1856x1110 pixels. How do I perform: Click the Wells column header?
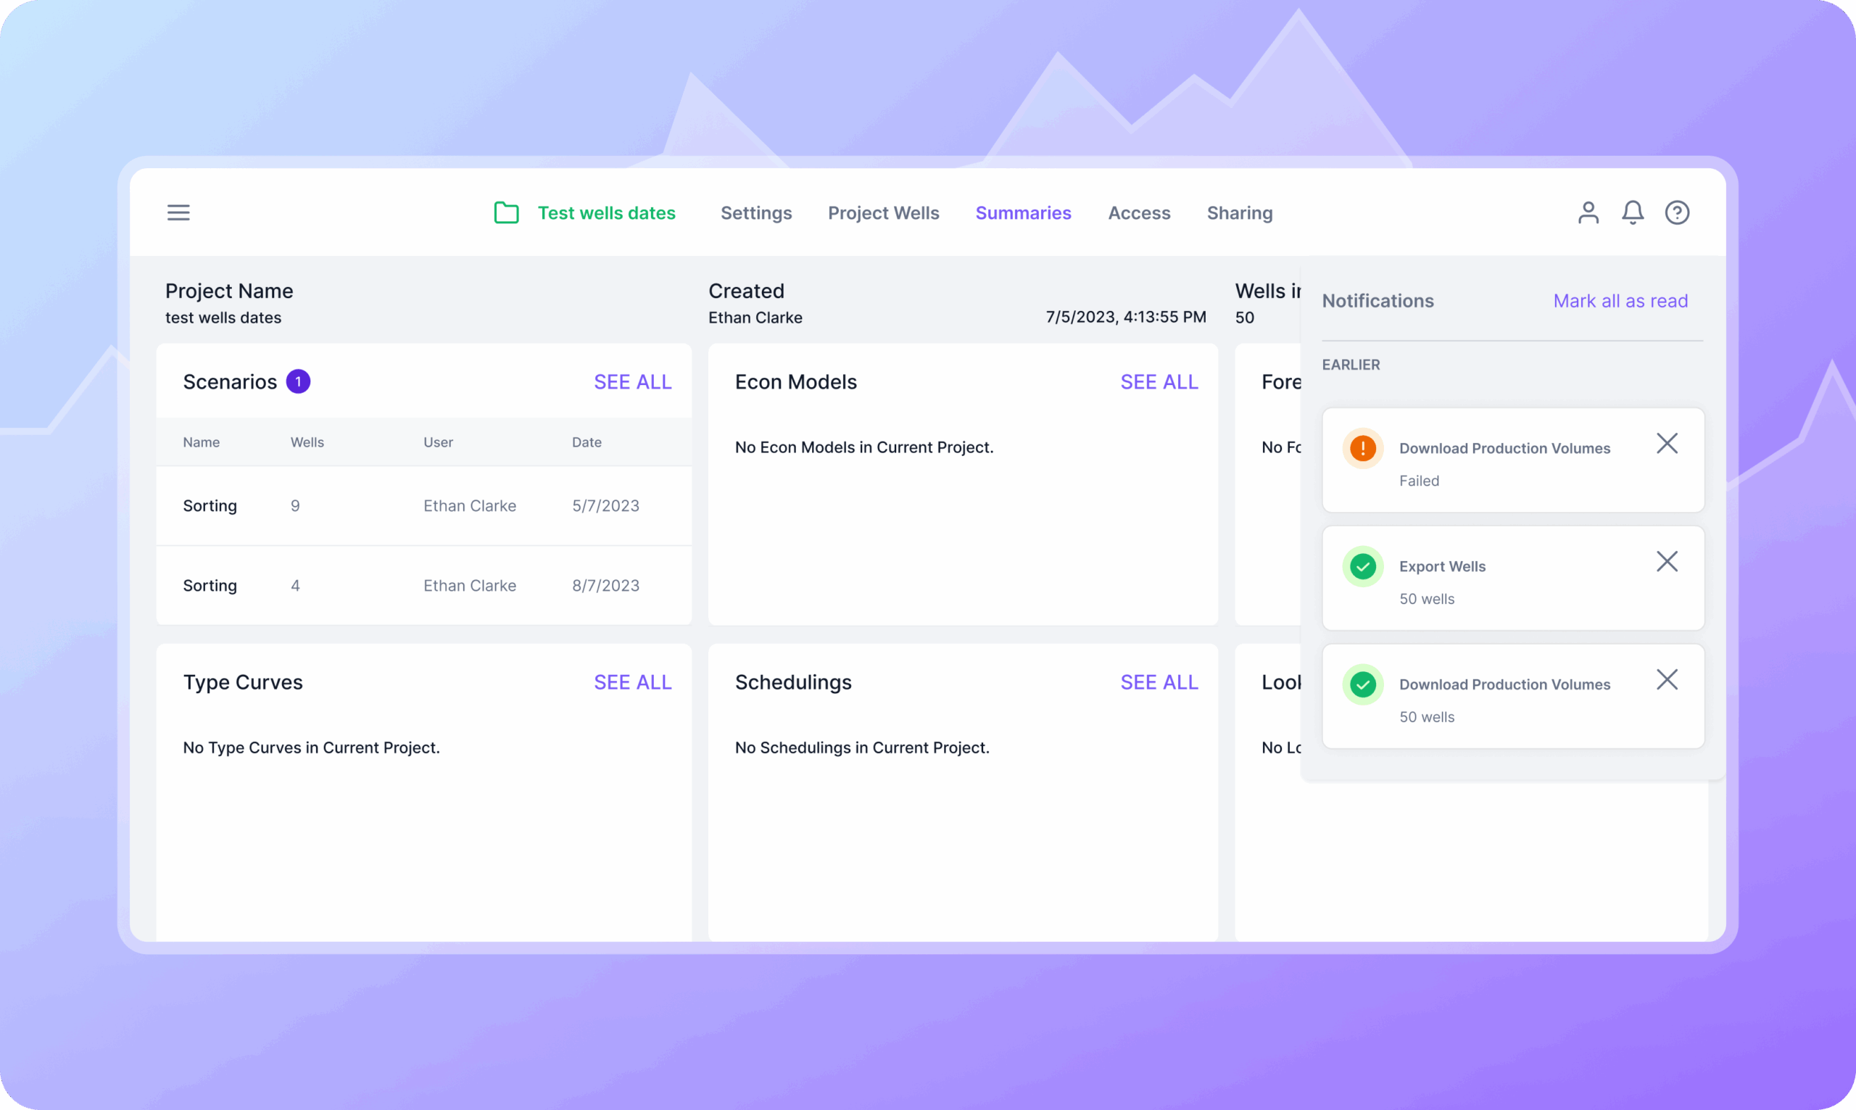point(307,442)
